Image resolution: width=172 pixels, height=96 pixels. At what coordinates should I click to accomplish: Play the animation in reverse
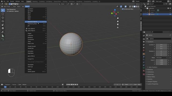[x=71, y=85]
